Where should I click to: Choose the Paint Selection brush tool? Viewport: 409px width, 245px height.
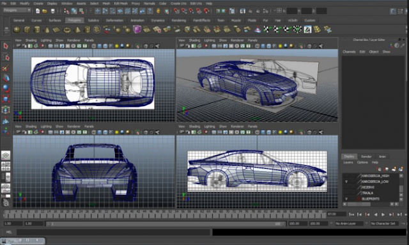6,68
